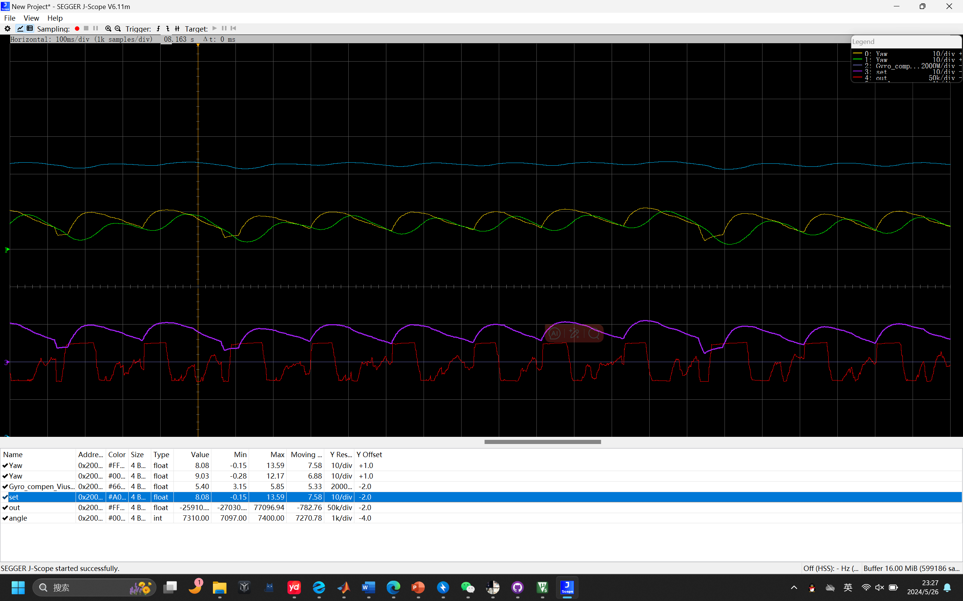Open the File menu
The height and width of the screenshot is (601, 963).
(9, 18)
